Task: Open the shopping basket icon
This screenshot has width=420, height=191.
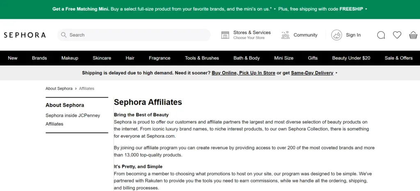Action: (x=413, y=35)
